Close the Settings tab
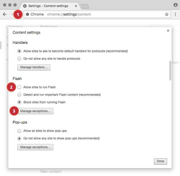 [76, 6]
